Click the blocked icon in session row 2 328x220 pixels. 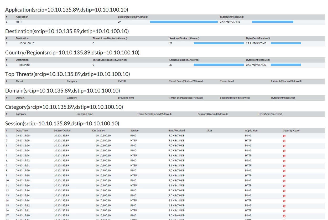coord(284,141)
